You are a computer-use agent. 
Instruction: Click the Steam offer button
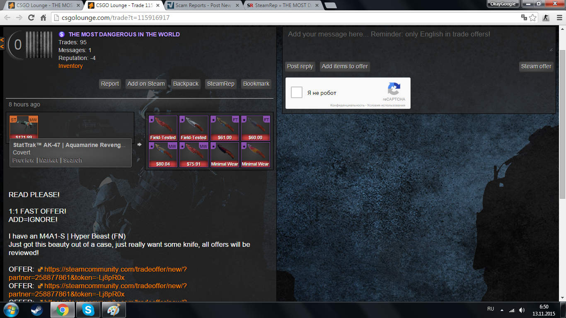click(536, 66)
